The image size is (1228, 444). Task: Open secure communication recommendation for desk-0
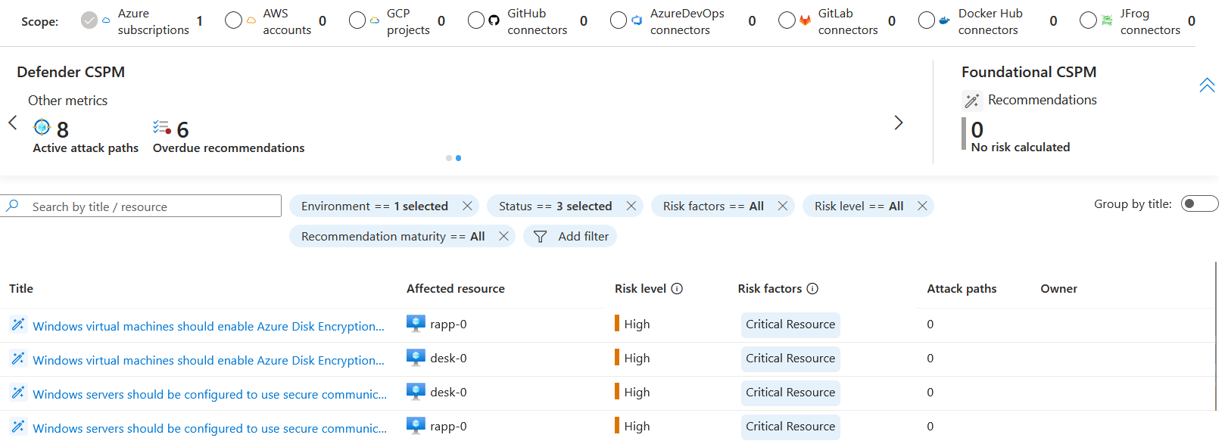(x=210, y=394)
